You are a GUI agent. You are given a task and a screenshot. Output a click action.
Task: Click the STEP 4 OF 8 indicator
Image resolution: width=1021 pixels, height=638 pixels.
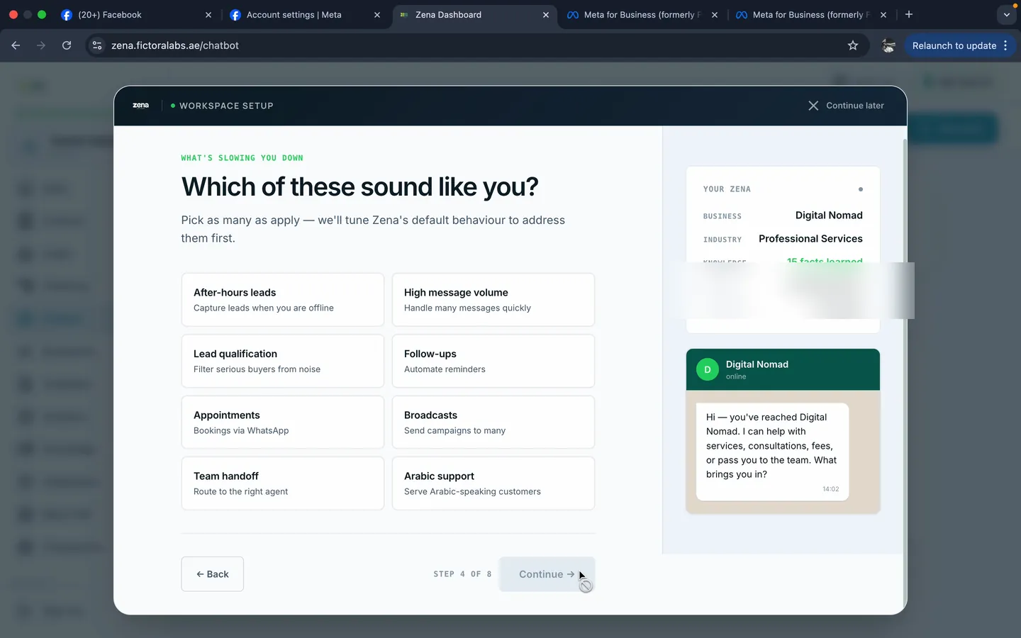click(462, 574)
